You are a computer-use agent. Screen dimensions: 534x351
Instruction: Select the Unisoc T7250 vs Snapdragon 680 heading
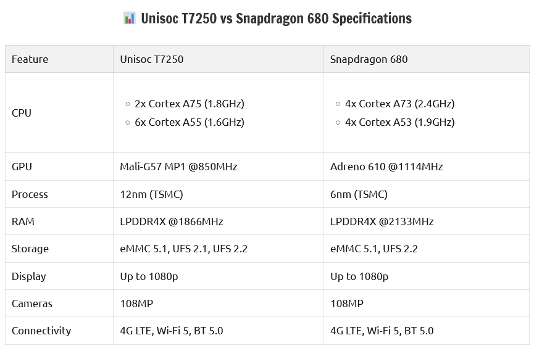click(276, 19)
